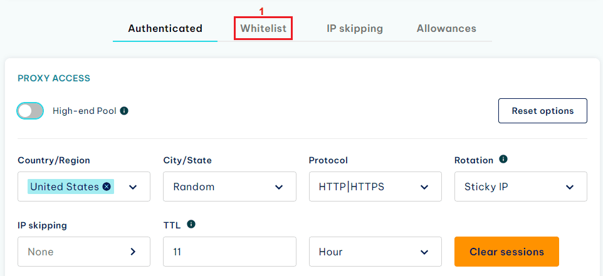Select the Allowances tab
The width and height of the screenshot is (603, 276).
(446, 29)
